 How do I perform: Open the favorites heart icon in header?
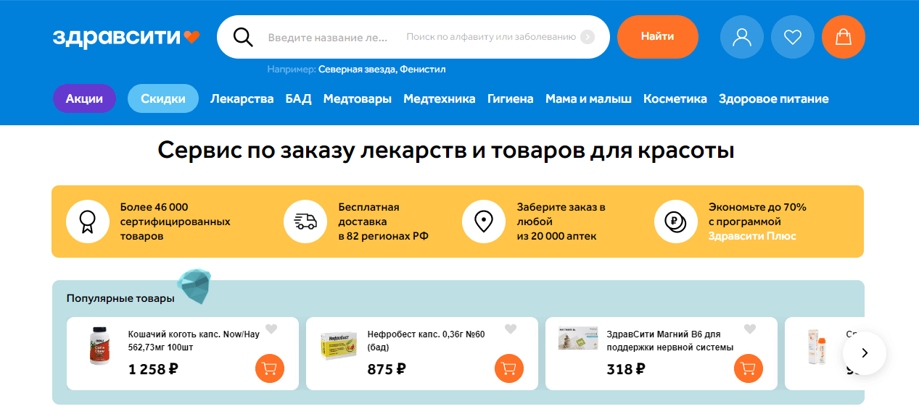793,37
